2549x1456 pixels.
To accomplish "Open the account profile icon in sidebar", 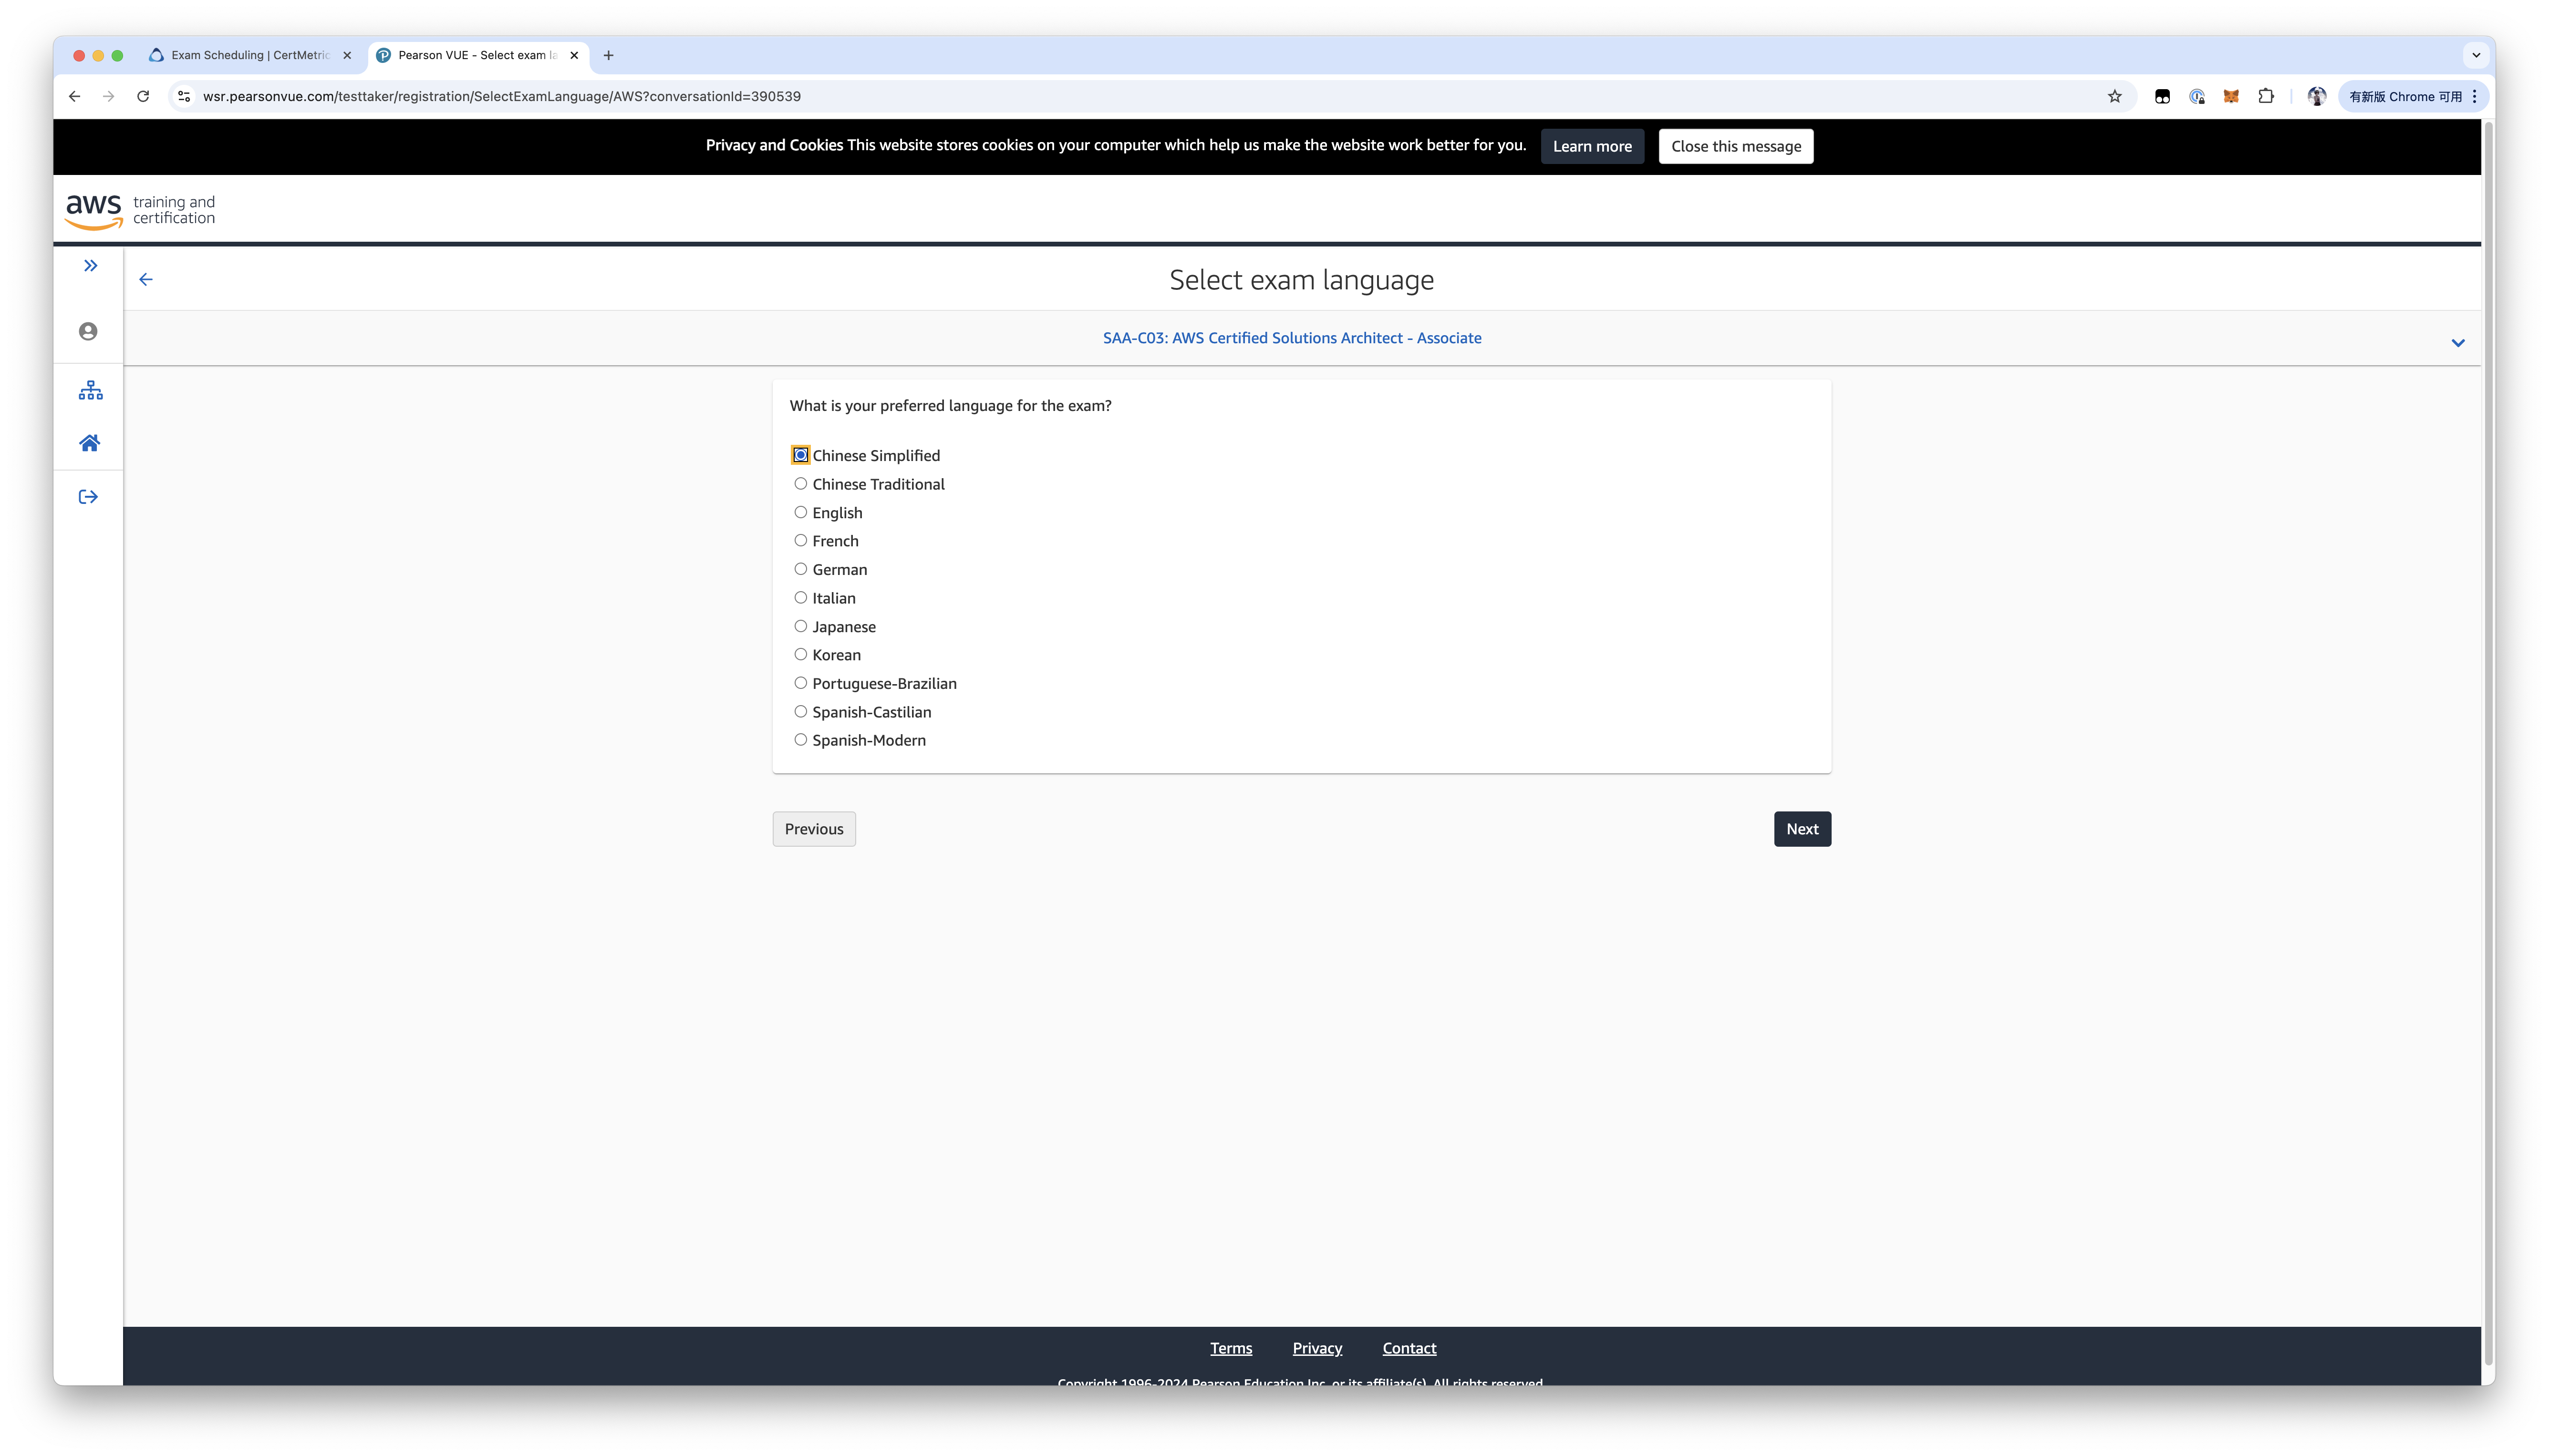I will point(88,331).
